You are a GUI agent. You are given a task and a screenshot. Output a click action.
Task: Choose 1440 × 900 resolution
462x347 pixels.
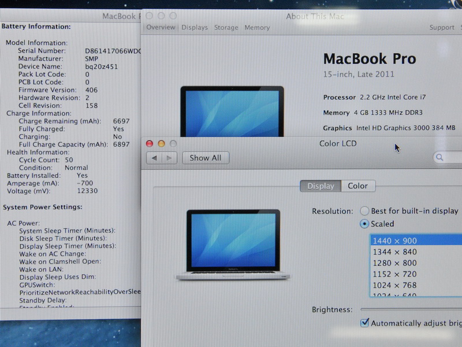416,241
